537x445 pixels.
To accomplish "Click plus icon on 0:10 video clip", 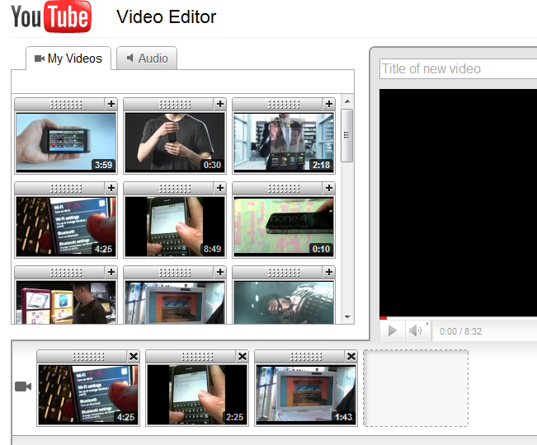I will 329,188.
